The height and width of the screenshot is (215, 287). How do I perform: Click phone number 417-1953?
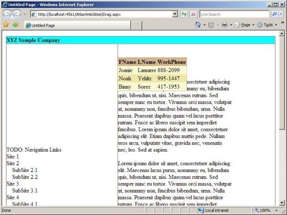[x=169, y=87]
